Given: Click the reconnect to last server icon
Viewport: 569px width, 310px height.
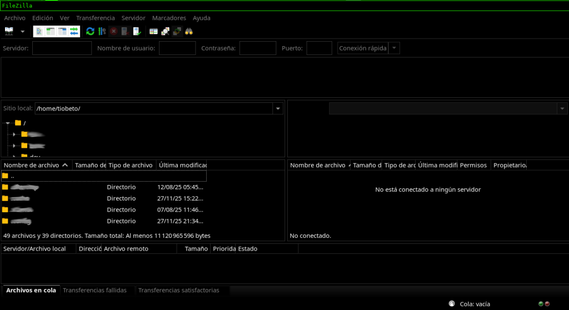Looking at the screenshot, I should [137, 32].
